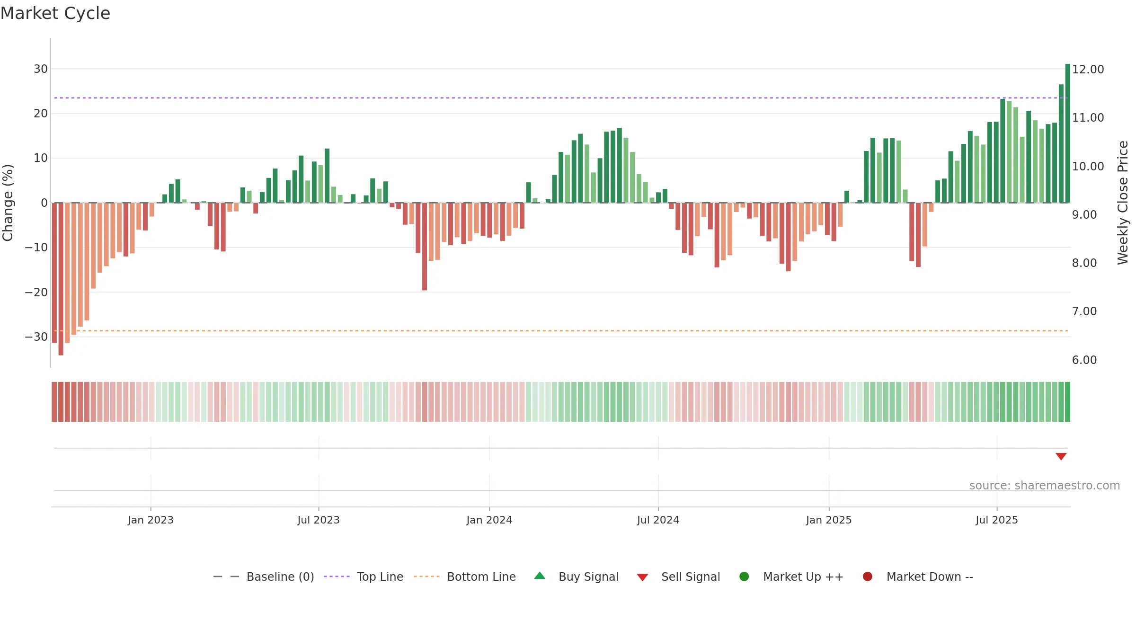Screen dimensions: 1136x639
Task: Click the −30 percent change axis label
Action: click(x=36, y=337)
